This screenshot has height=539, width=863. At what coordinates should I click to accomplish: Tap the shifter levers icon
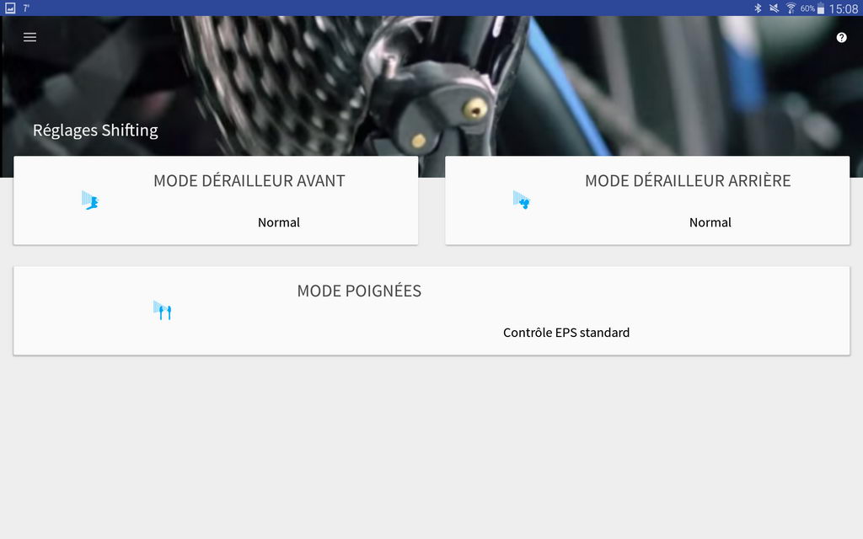coord(163,310)
